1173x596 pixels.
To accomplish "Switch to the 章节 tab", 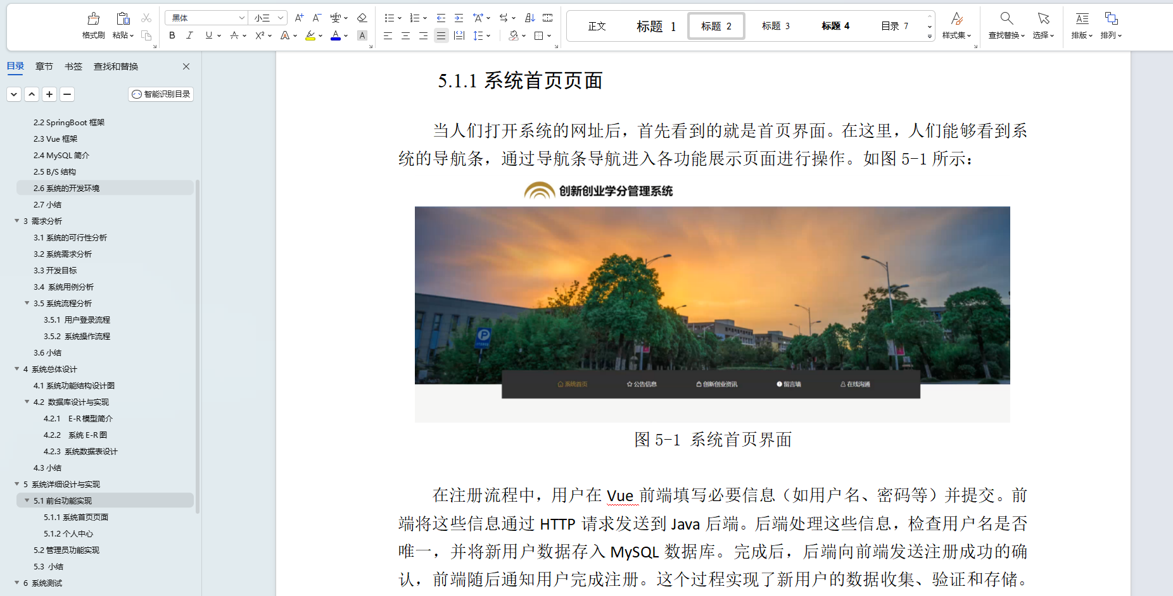I will coord(44,66).
